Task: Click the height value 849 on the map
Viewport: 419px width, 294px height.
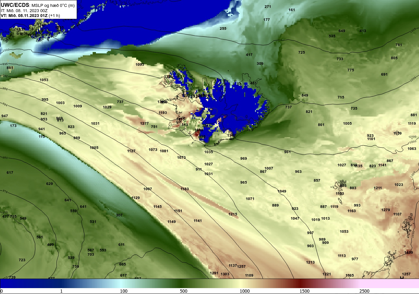Action: coord(305,95)
